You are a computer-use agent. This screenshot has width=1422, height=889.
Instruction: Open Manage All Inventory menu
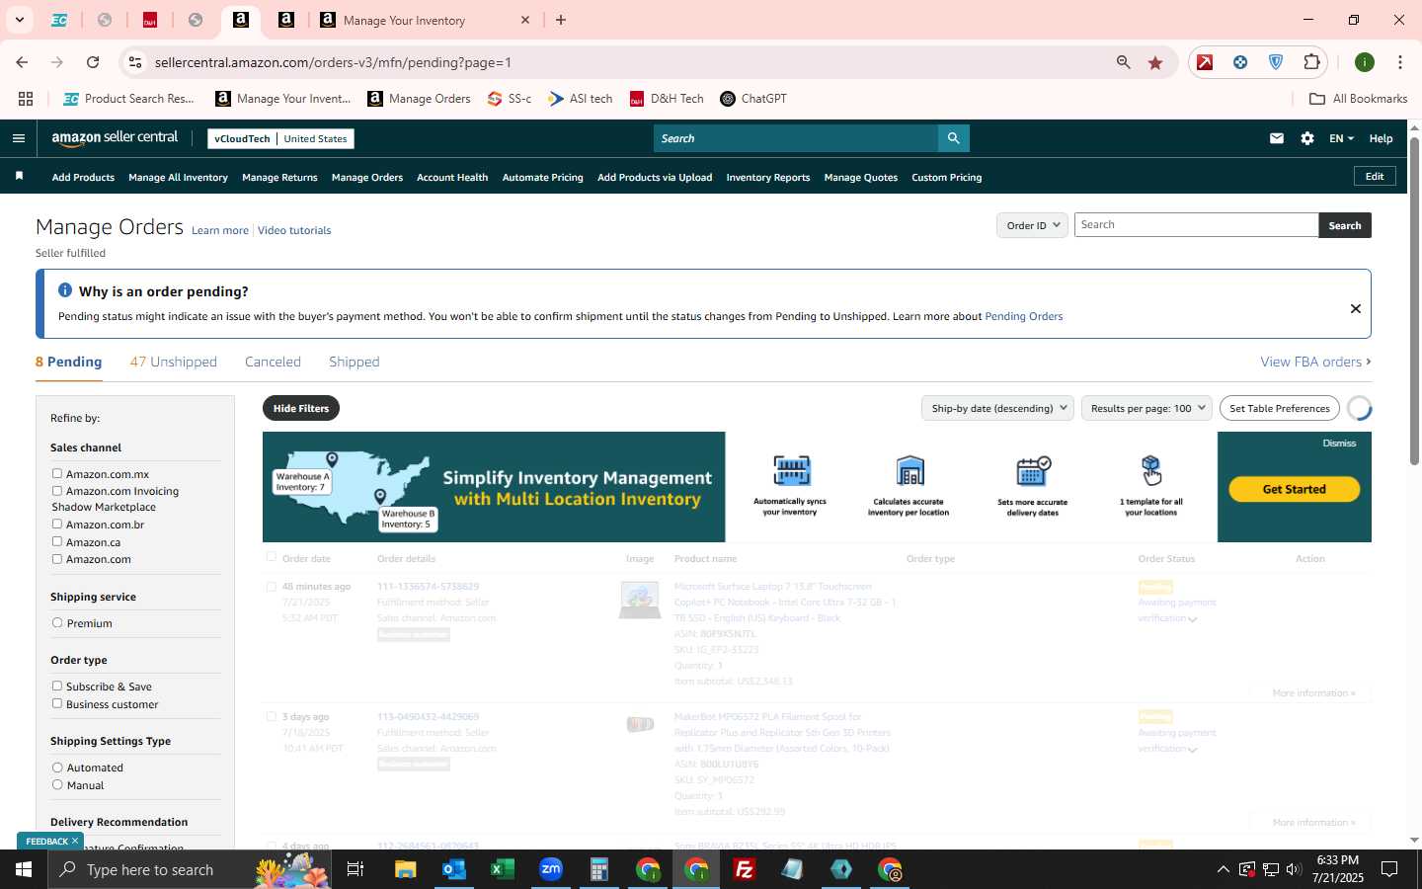coord(178,178)
